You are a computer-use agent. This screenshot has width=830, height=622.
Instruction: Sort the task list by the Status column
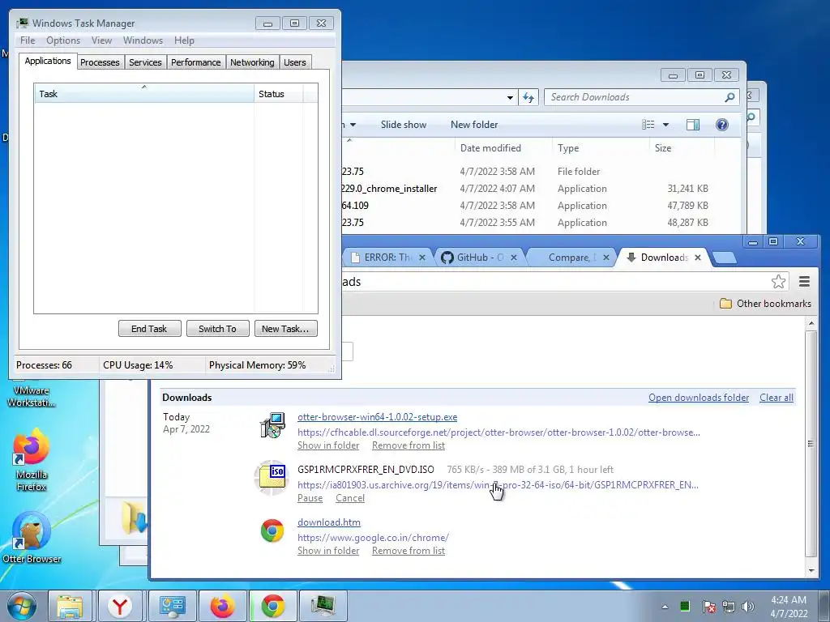[x=279, y=93]
